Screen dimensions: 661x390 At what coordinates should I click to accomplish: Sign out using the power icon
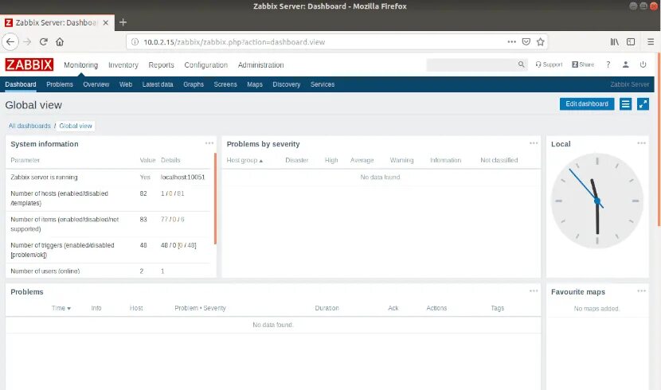coord(643,64)
